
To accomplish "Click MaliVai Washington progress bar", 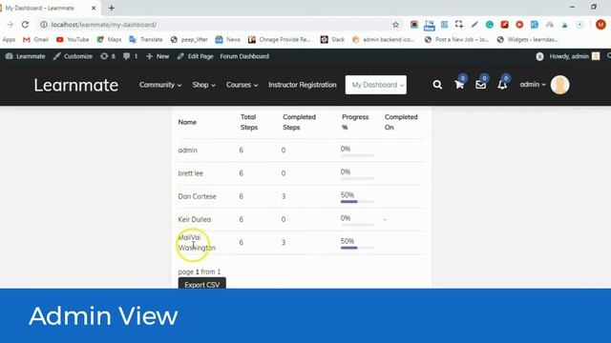I will [x=357, y=248].
